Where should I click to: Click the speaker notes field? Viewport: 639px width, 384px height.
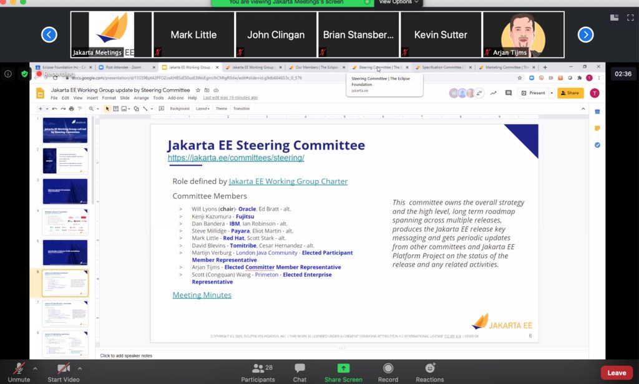[x=343, y=355]
